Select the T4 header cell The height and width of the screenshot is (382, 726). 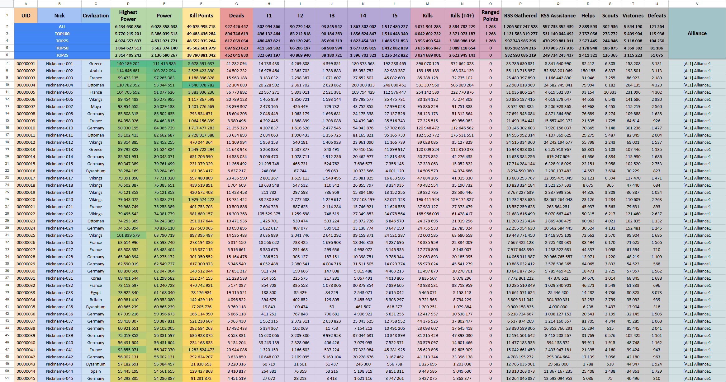[x=363, y=16]
